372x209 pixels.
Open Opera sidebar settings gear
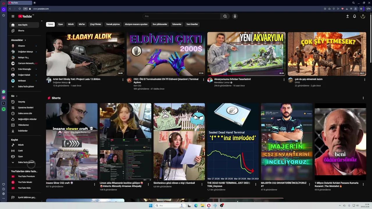click(x=3, y=194)
